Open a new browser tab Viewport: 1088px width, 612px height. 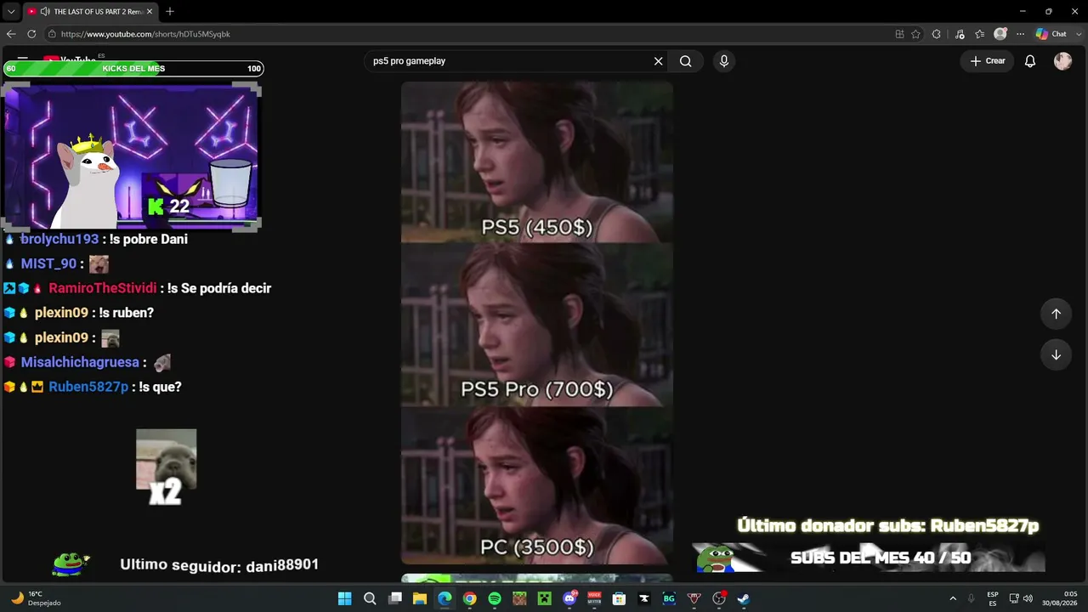point(170,11)
